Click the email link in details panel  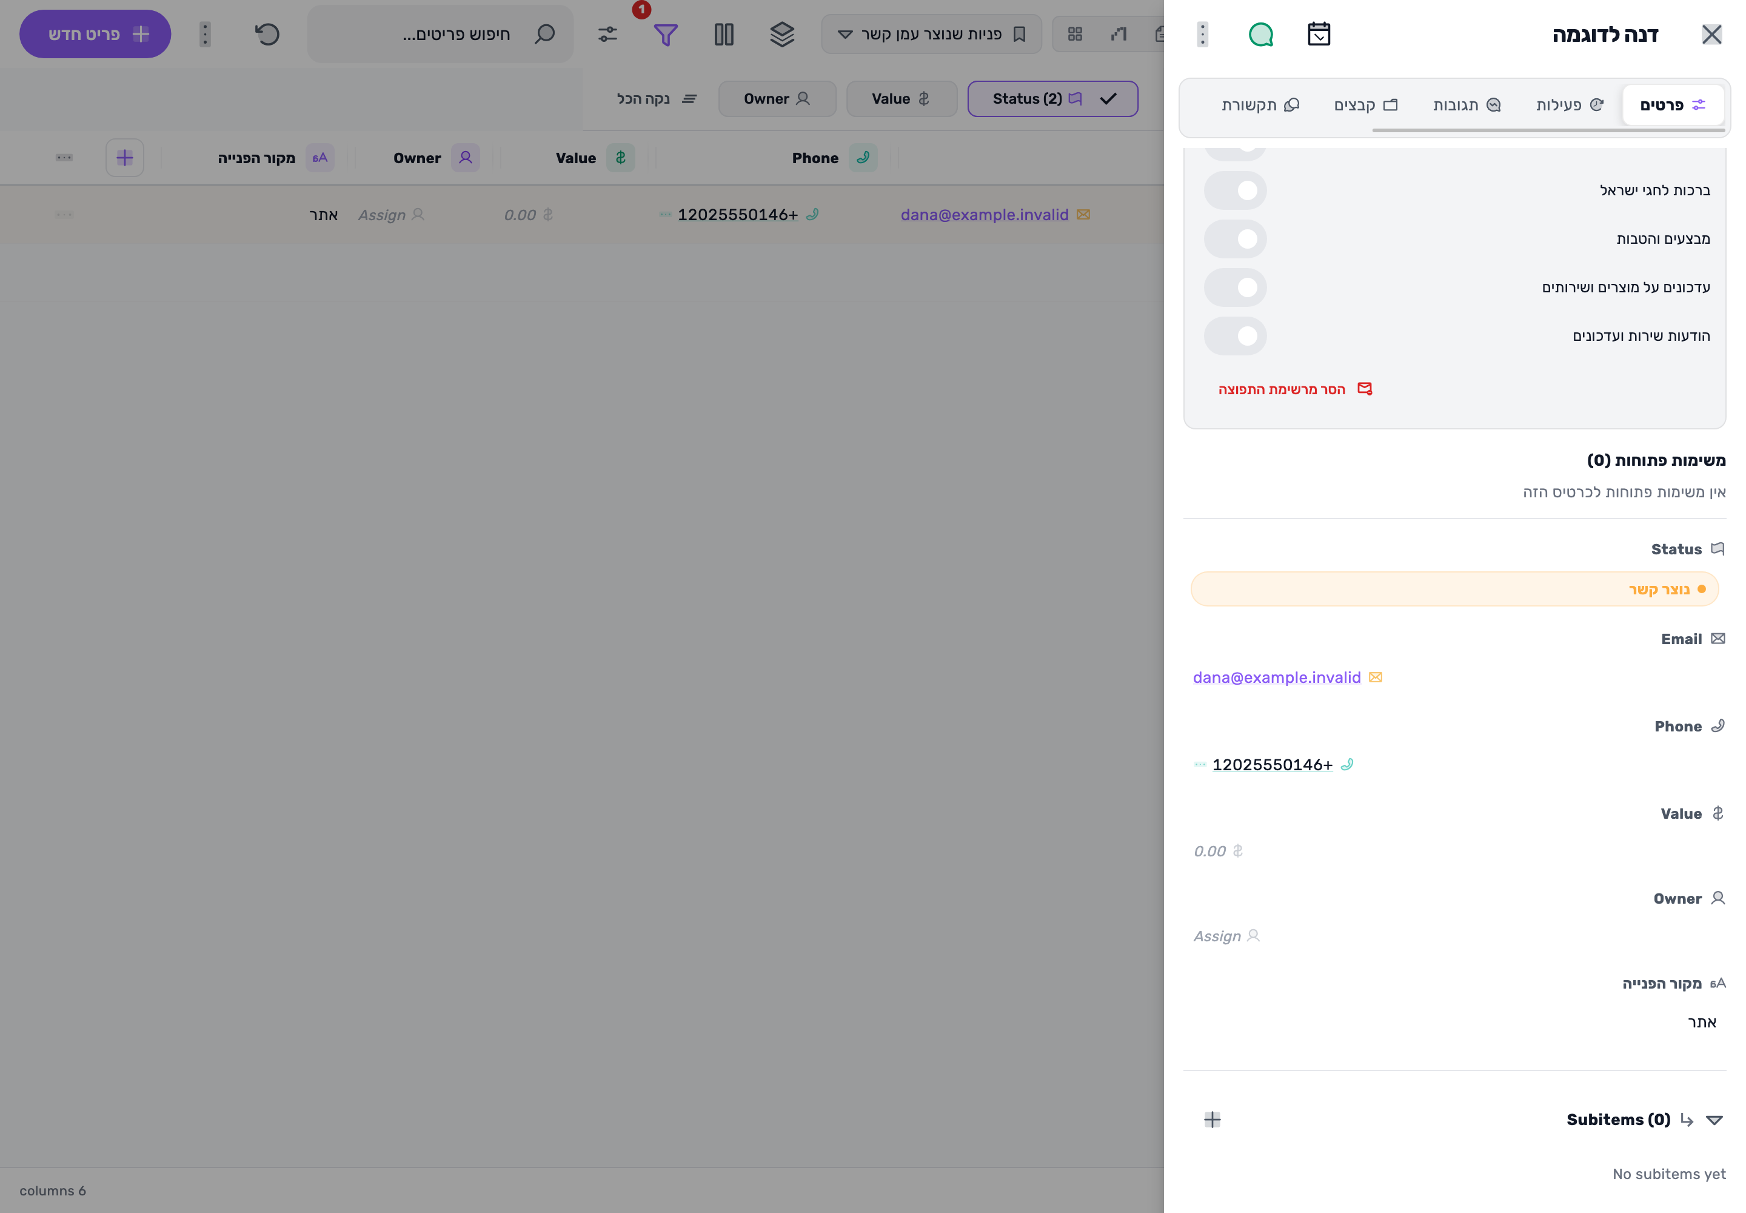pos(1276,677)
